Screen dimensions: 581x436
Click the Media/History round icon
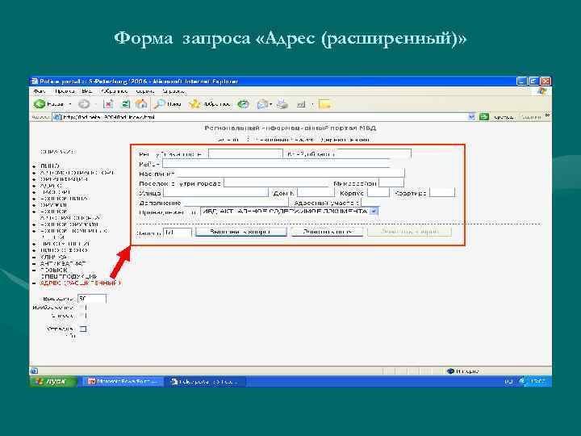pos(243,104)
